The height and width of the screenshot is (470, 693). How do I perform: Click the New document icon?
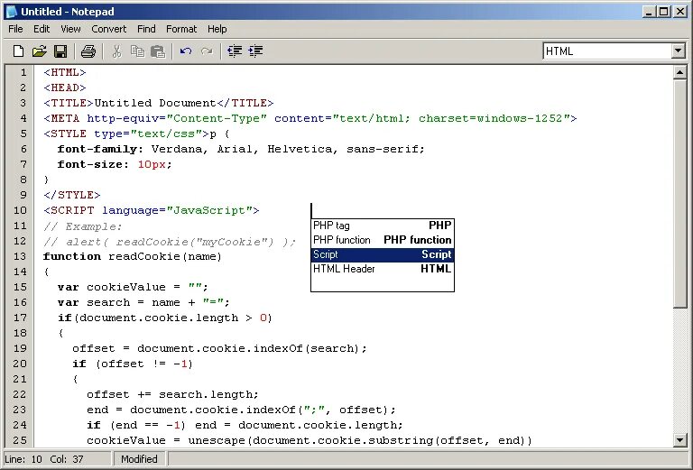coord(18,51)
